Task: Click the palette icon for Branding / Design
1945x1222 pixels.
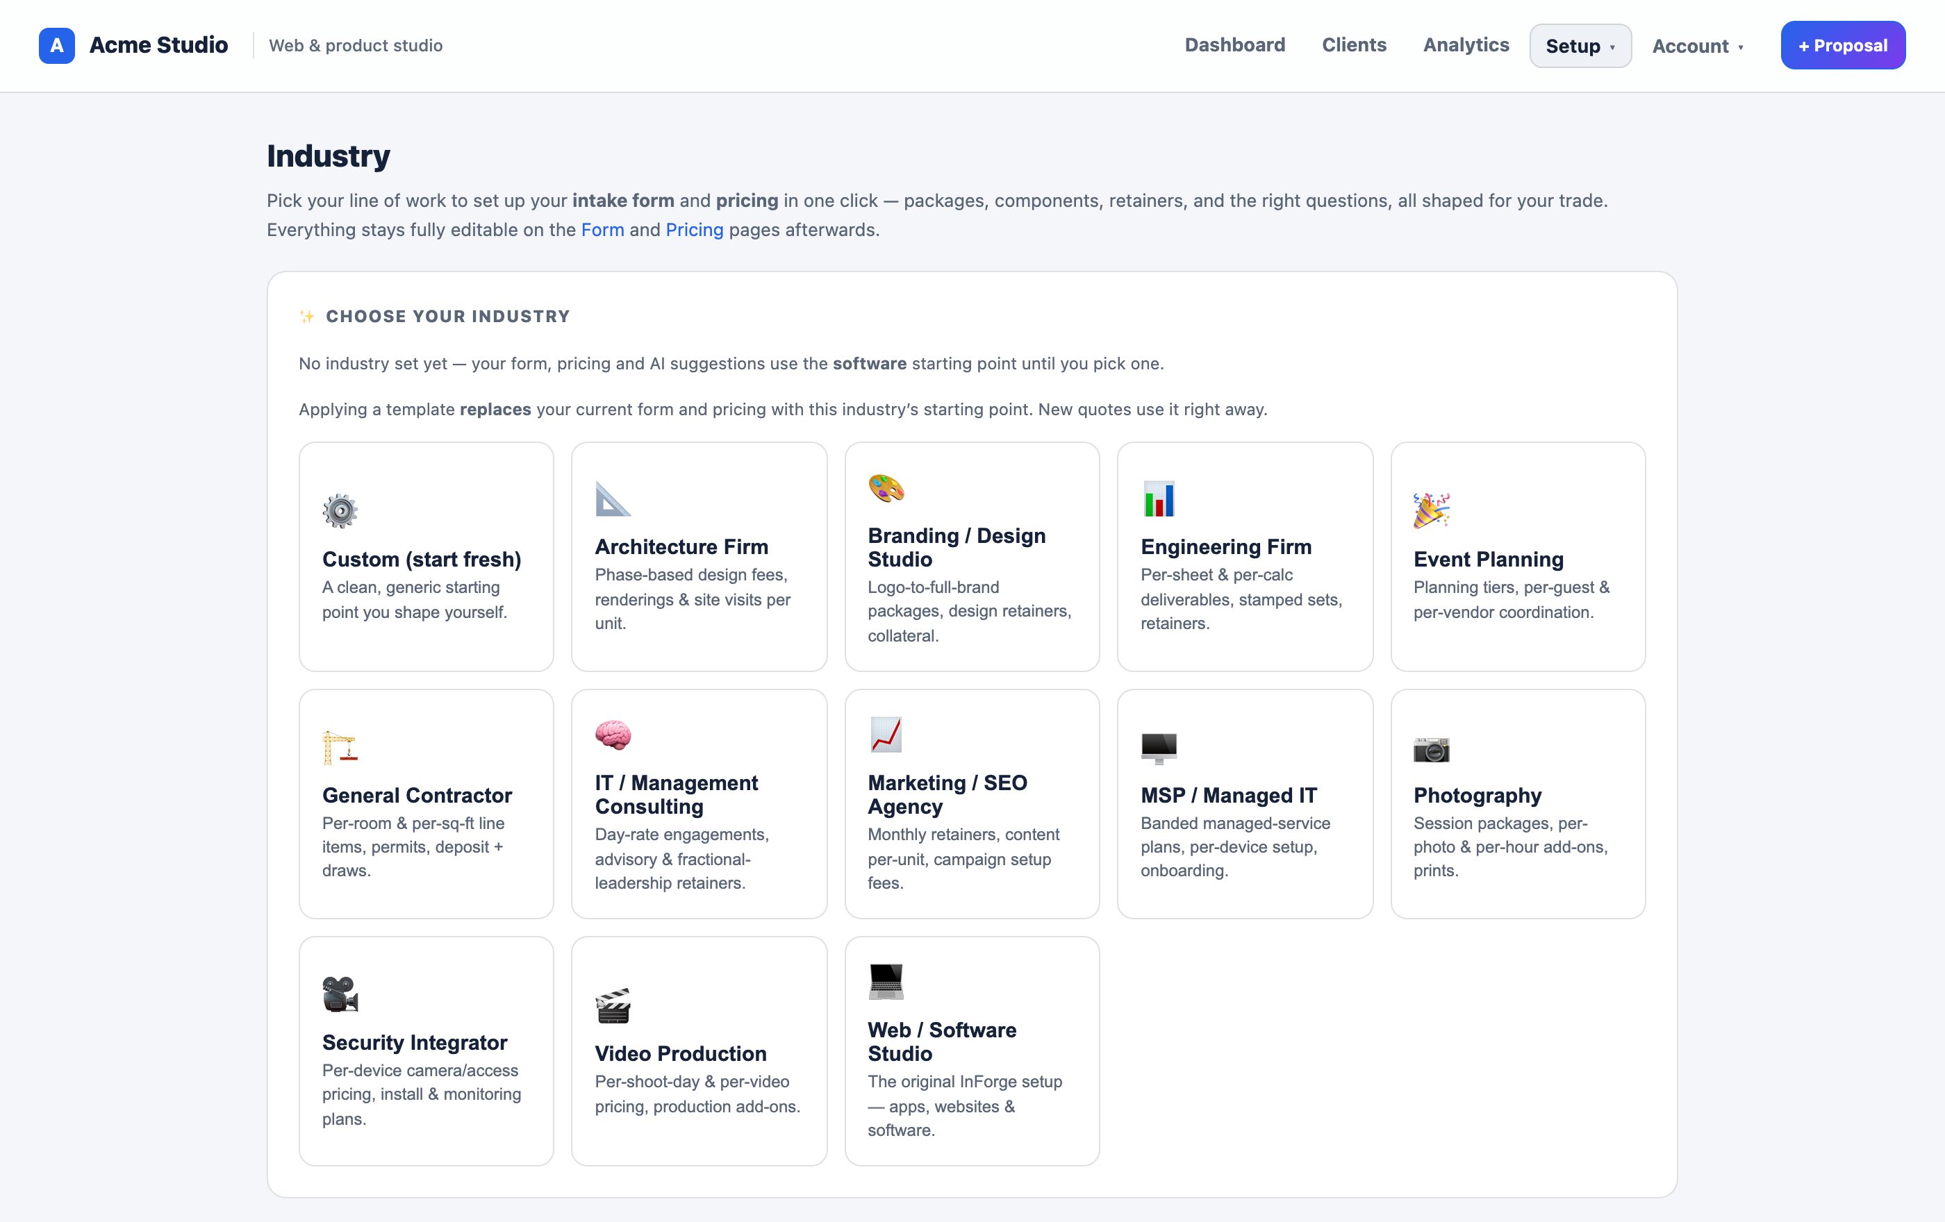Action: click(x=886, y=487)
